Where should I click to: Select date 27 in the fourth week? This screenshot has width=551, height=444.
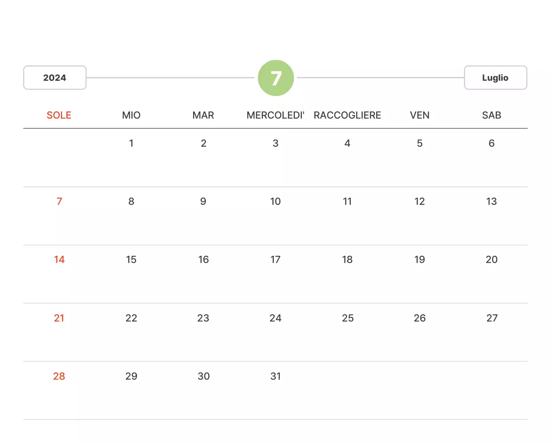coord(492,318)
